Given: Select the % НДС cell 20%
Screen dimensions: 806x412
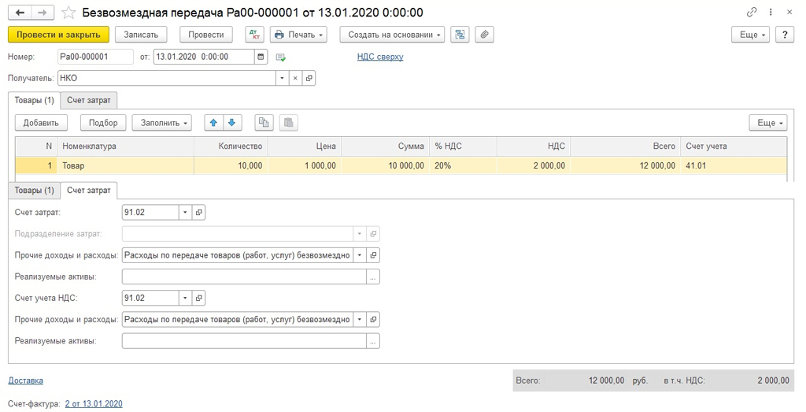Looking at the screenshot, I should [x=463, y=165].
